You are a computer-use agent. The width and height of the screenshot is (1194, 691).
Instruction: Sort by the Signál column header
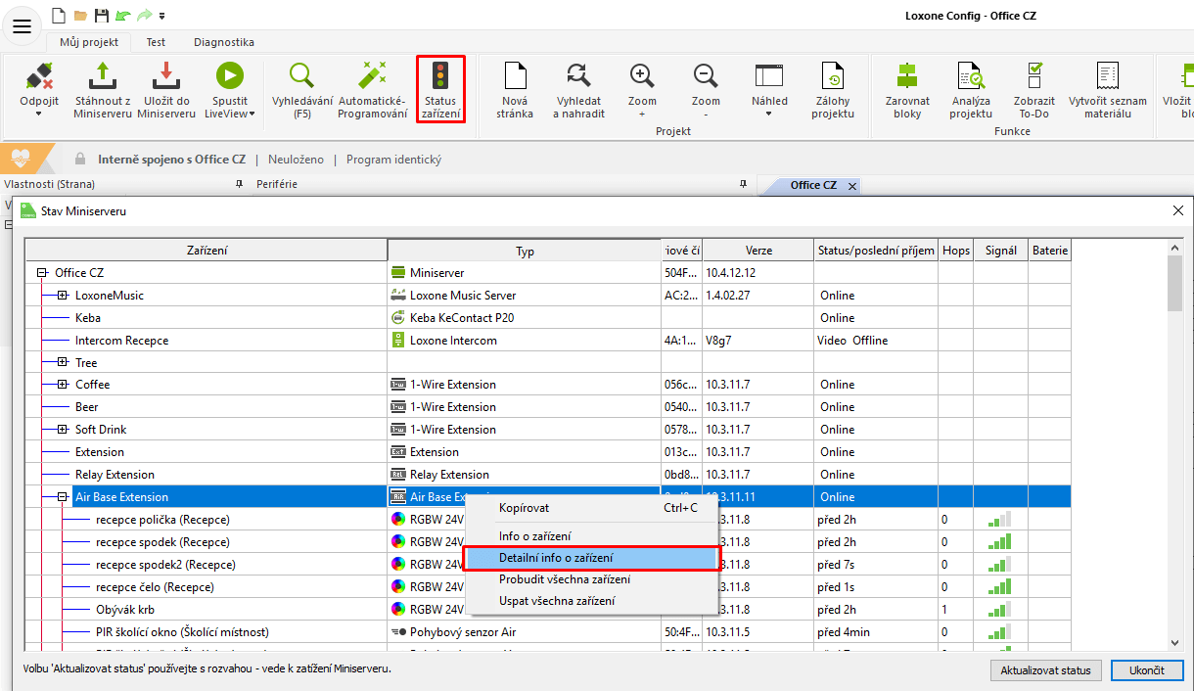coord(1000,251)
